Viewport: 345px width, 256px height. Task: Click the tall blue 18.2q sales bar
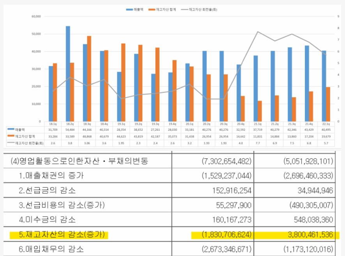(68, 74)
